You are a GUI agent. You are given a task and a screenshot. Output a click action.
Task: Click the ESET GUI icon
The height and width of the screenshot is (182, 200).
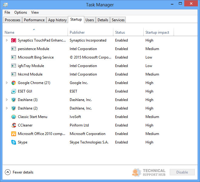coord(14,91)
